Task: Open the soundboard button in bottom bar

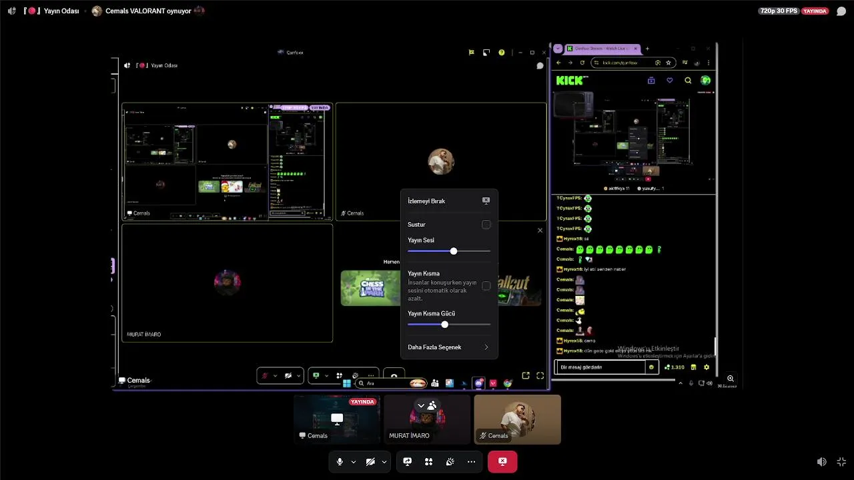Action: [x=450, y=461]
